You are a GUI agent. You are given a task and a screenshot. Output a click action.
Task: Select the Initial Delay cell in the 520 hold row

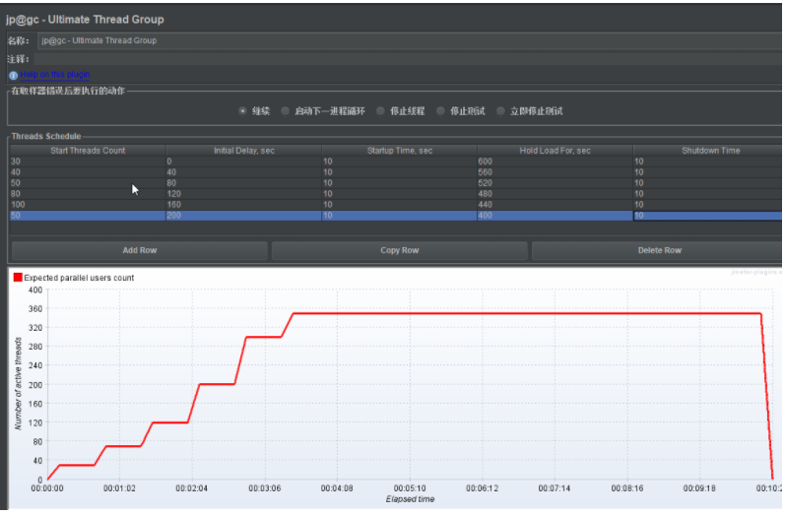244,183
